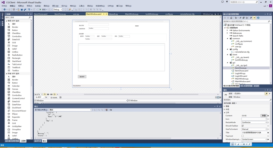Click the Save file toolbar icon
Screen dimensions: 273x148
[22, 10]
